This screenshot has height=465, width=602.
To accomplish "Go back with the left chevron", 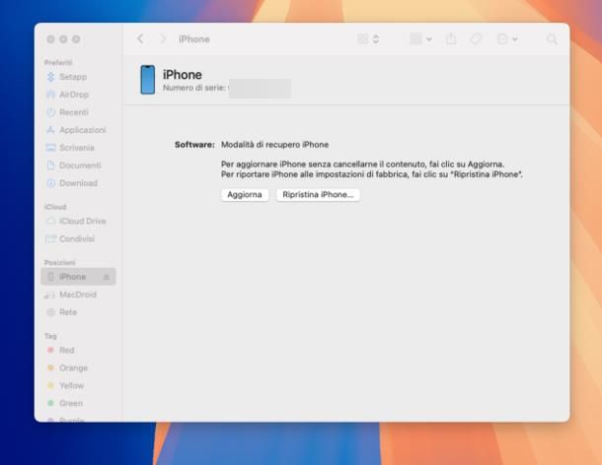I will (x=140, y=39).
